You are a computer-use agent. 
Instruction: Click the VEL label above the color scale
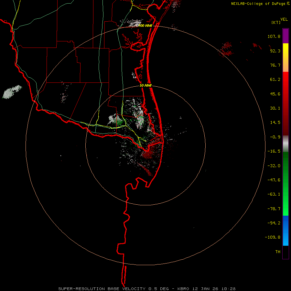[x=284, y=19]
